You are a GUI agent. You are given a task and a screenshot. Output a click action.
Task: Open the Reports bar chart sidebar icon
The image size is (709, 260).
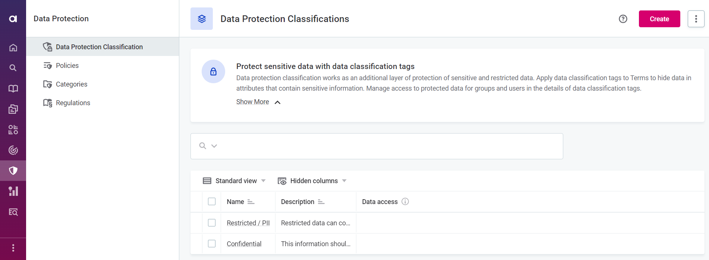[13, 191]
